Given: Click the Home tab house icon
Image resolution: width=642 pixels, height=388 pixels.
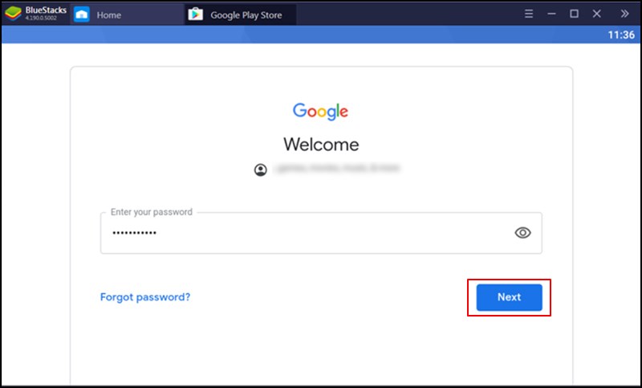Looking at the screenshot, I should [81, 14].
